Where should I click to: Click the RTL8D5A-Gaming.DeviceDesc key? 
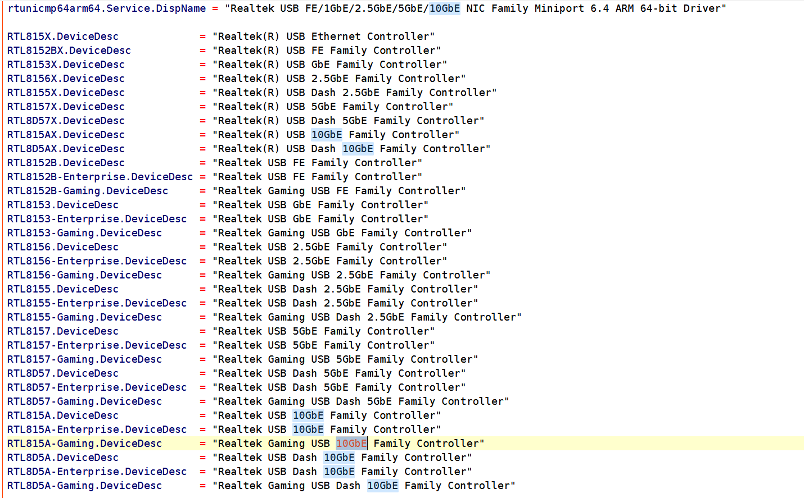(x=84, y=486)
